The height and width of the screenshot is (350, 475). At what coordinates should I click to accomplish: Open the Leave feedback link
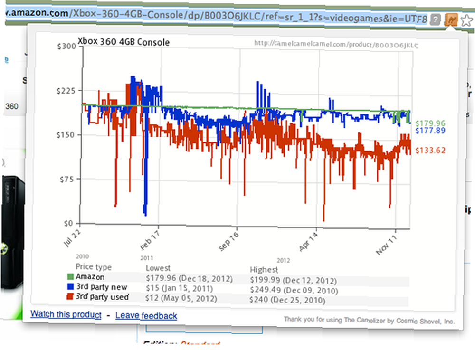coord(146,315)
